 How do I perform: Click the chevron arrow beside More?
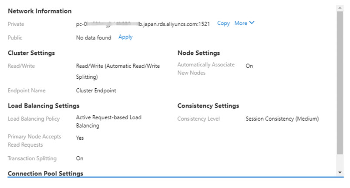(x=252, y=23)
